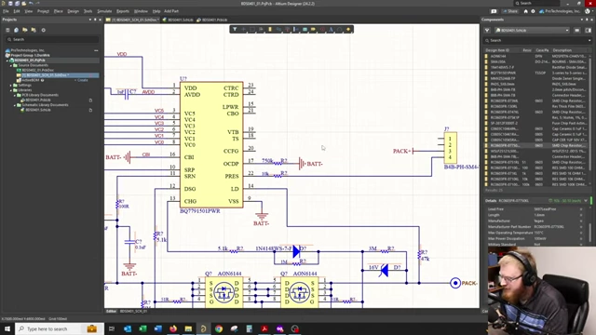Image resolution: width=596 pixels, height=335 pixels.
Task: Select the place wire tool in Active Bar
Action: (x=278, y=29)
